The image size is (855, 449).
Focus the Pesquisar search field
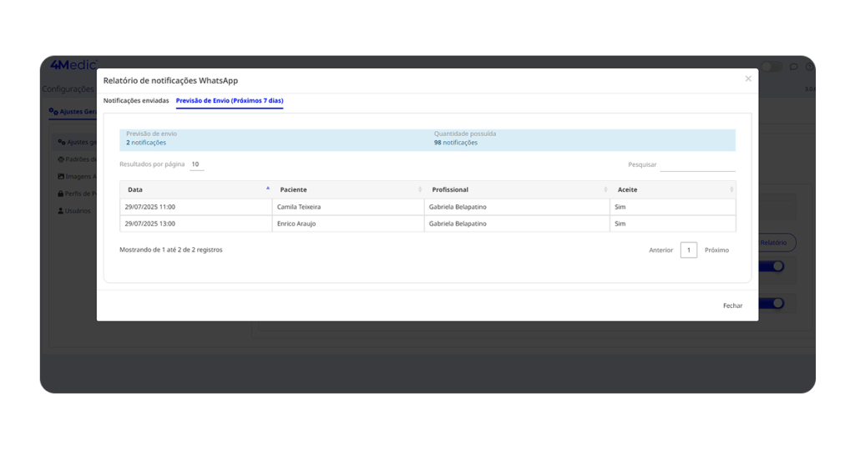point(697,164)
